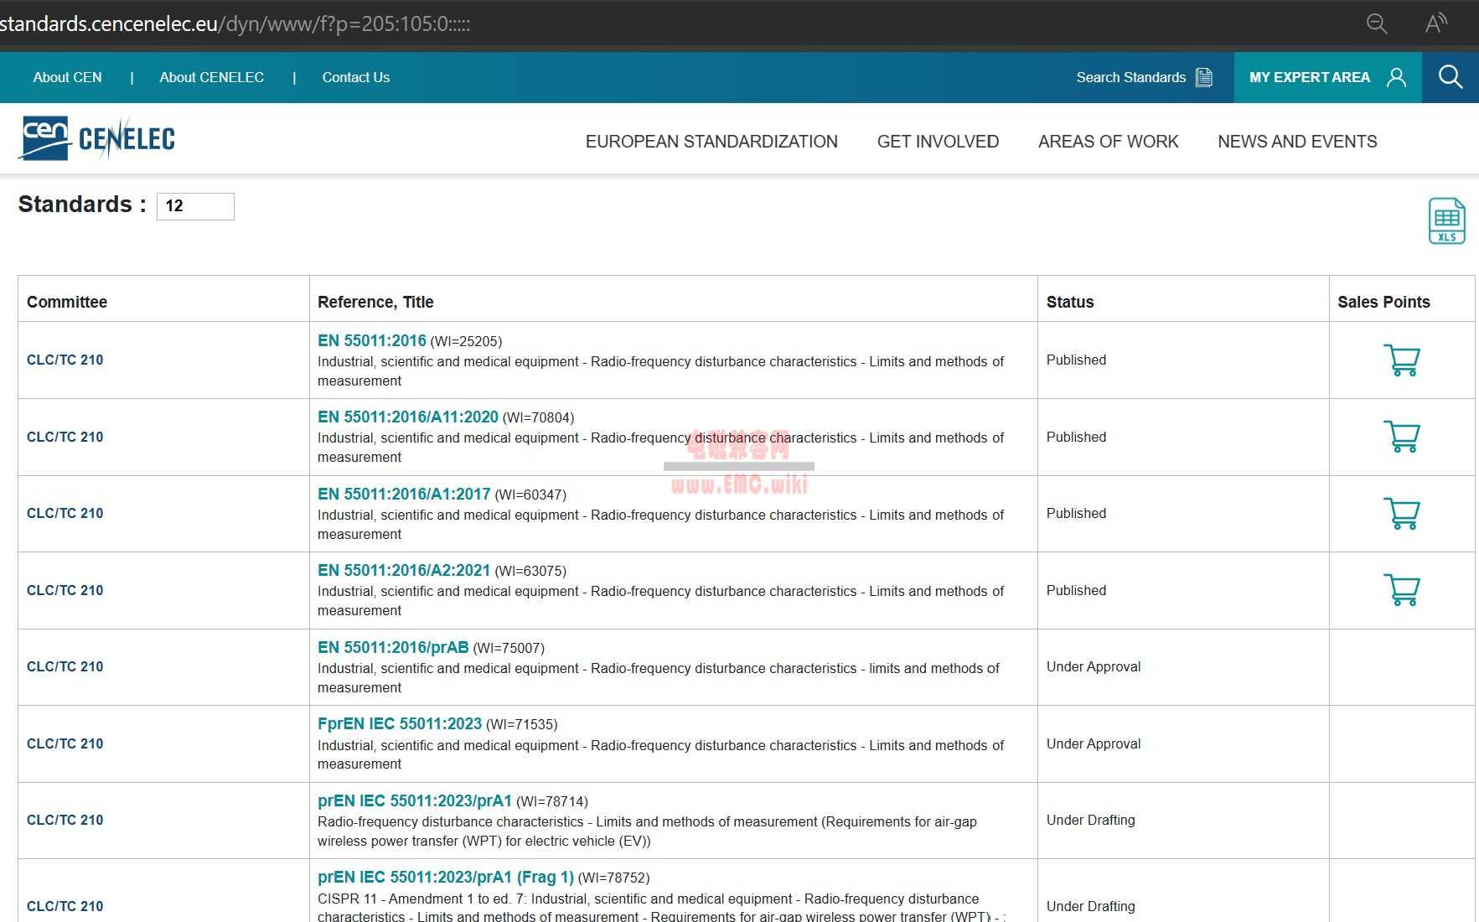Click cart icon for EN 55011:2016/A1:2017
Screen dimensions: 1479x922
point(1401,514)
